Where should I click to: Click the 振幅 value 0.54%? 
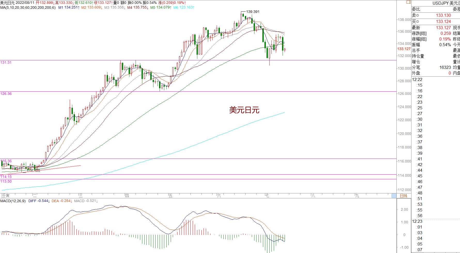click(x=445, y=45)
